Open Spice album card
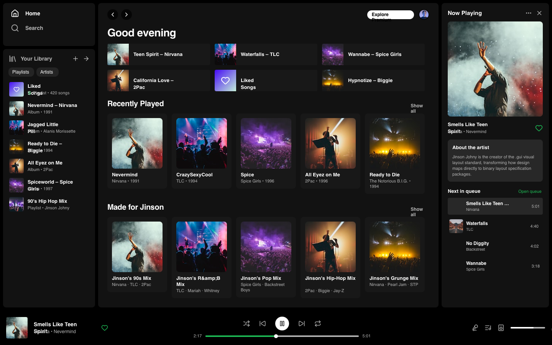The image size is (552, 345). point(266,151)
